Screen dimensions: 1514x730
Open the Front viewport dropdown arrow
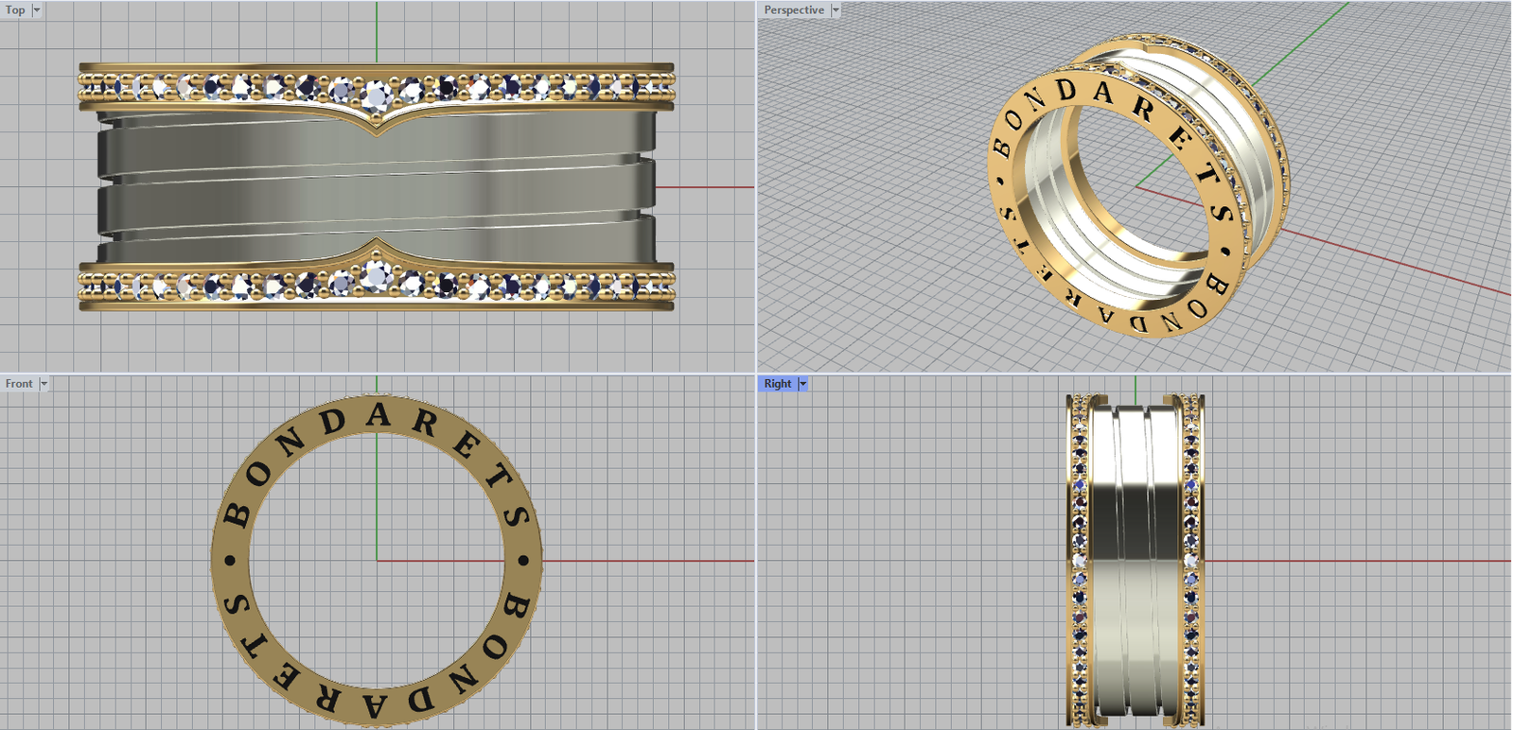coord(44,384)
